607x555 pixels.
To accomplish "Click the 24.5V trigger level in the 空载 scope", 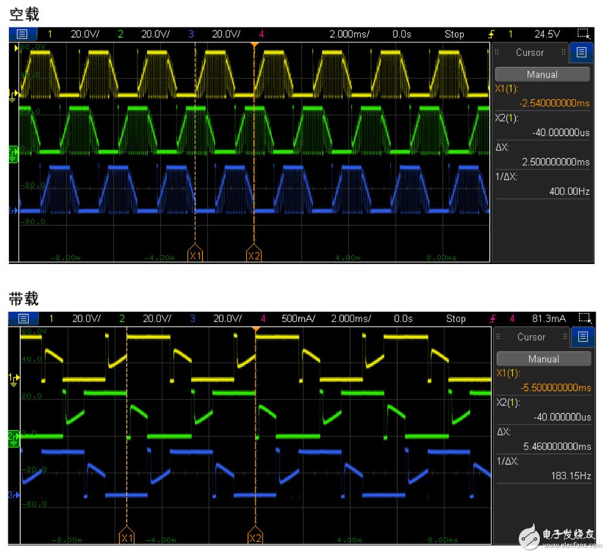I will pyautogui.click(x=547, y=34).
